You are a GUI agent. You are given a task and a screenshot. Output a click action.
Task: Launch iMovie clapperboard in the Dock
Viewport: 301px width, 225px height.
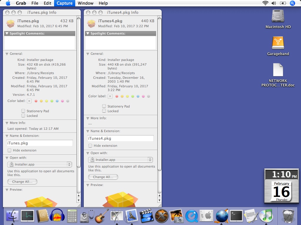147,216
